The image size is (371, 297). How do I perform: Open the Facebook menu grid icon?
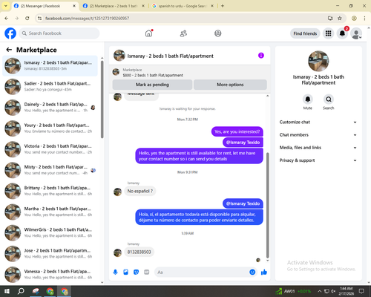click(328, 33)
